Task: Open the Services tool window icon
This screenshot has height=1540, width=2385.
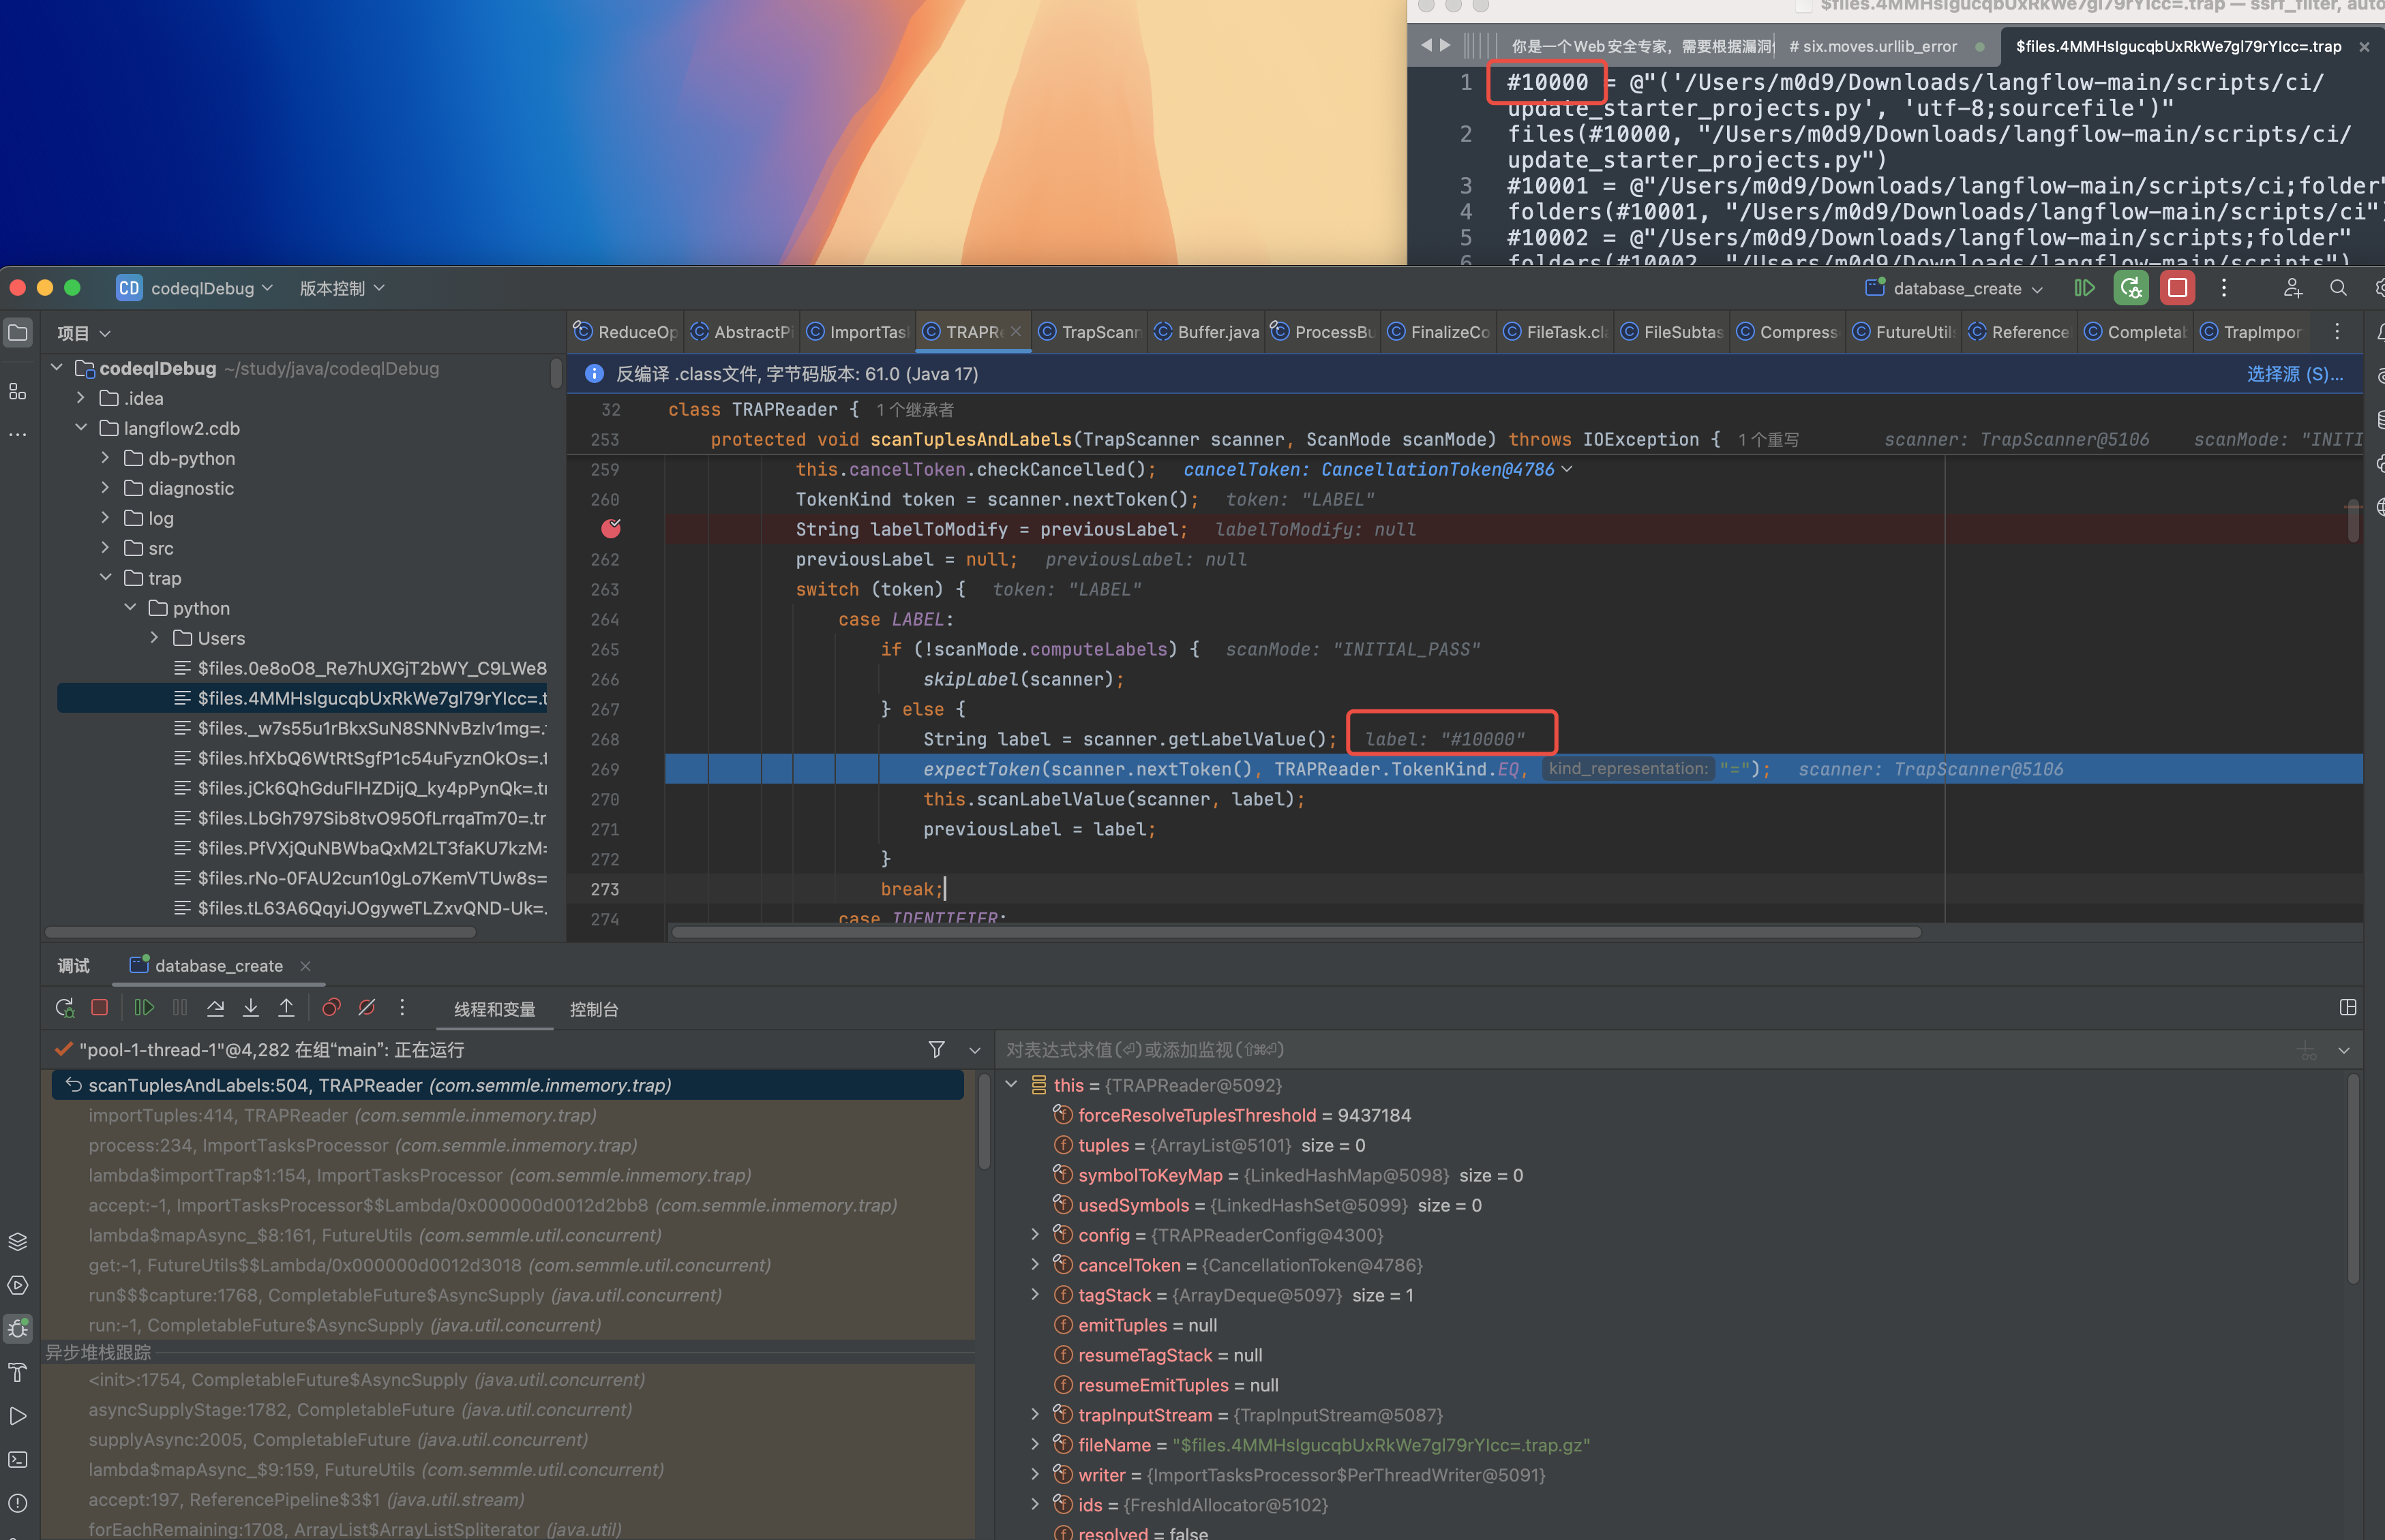Action: [18, 1285]
